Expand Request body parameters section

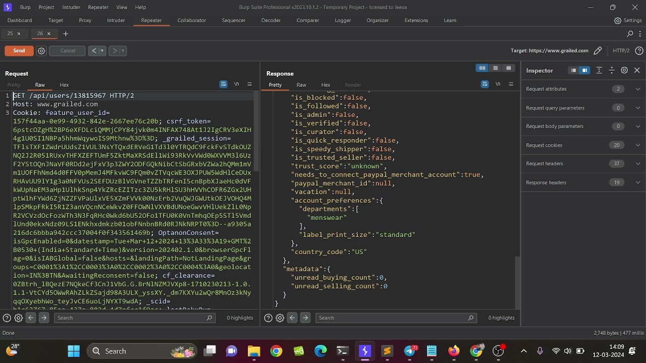pos(583,126)
